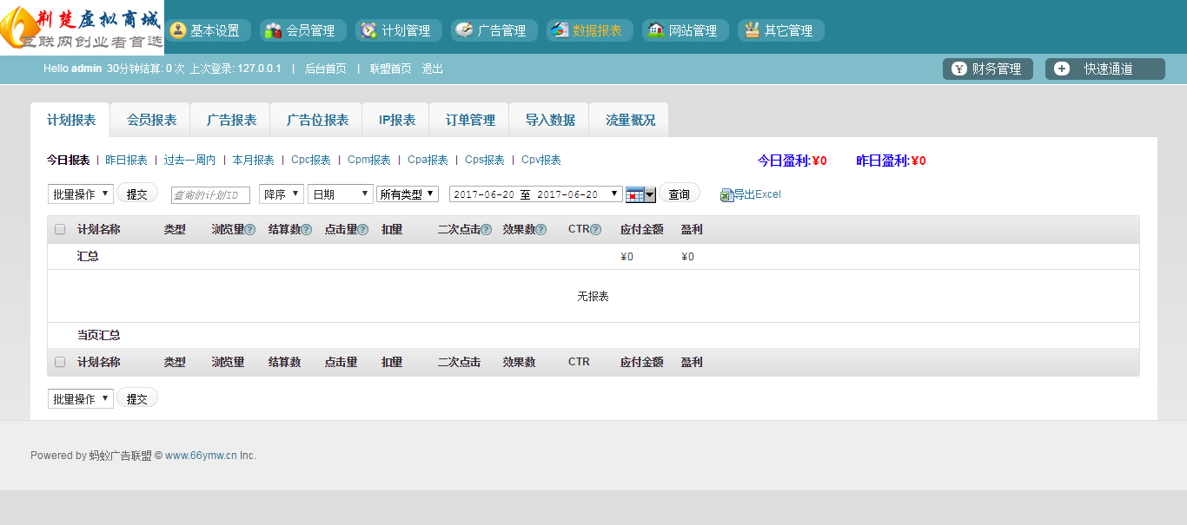Screen dimensions: 1187x525
Task: Open the 其它管理 menu icon
Action: coord(751,30)
